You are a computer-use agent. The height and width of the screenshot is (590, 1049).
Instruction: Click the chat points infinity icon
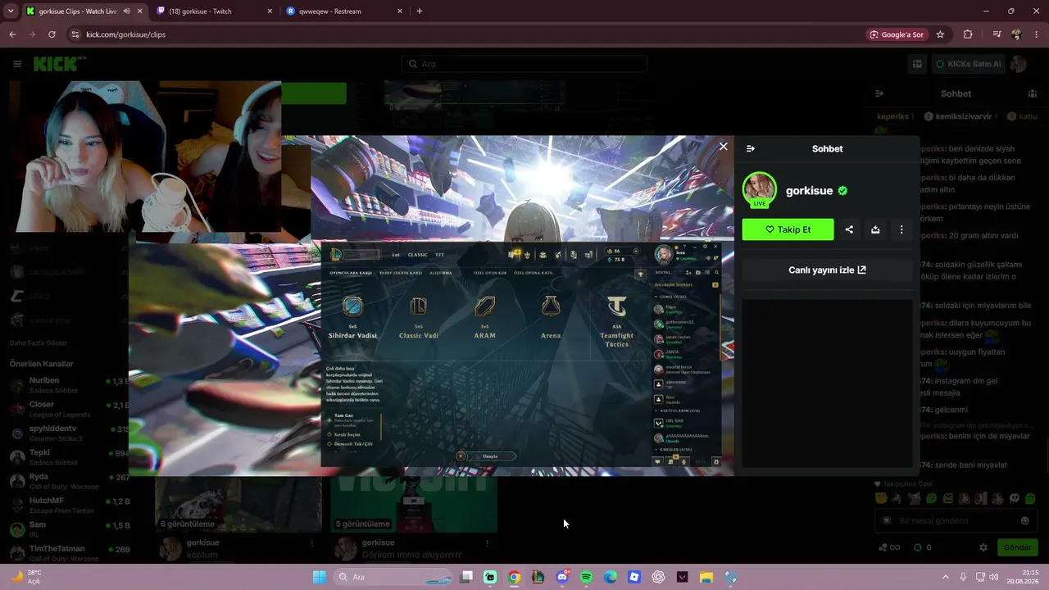889,547
